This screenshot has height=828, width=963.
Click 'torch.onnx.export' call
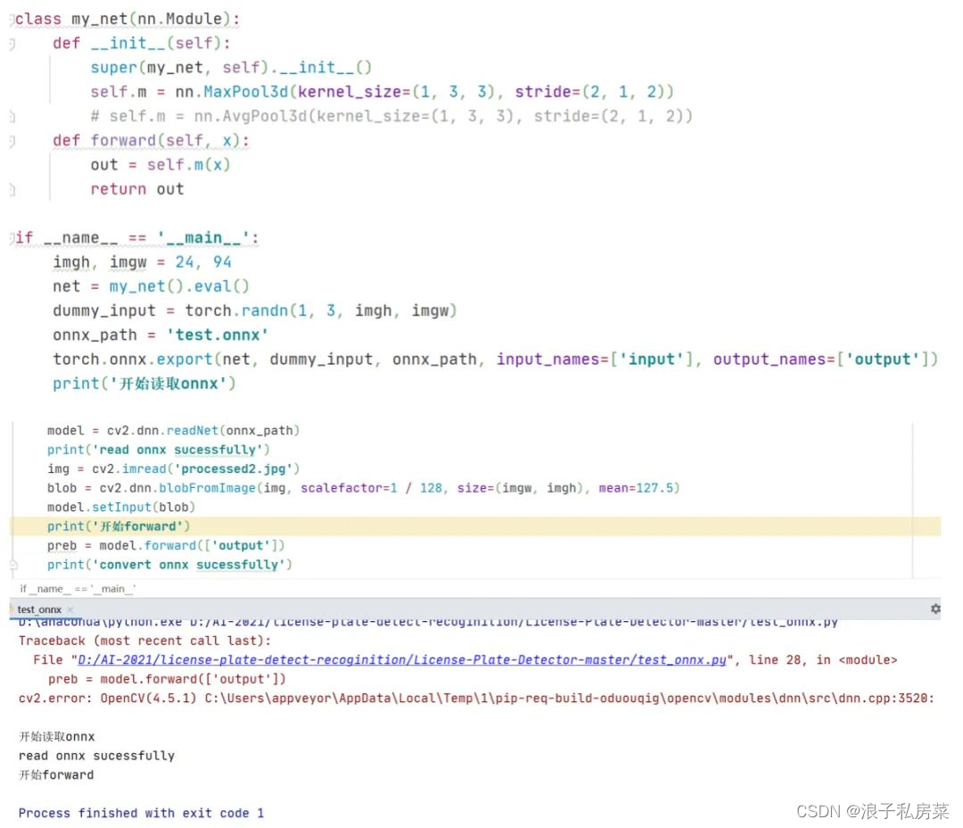tap(132, 360)
